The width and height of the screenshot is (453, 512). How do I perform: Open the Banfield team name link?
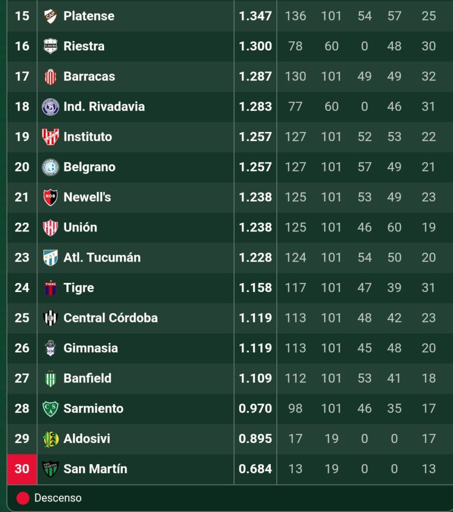(87, 378)
